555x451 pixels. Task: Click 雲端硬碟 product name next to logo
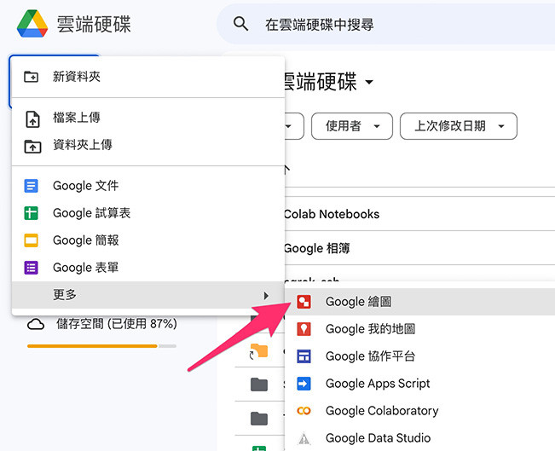[x=94, y=25]
